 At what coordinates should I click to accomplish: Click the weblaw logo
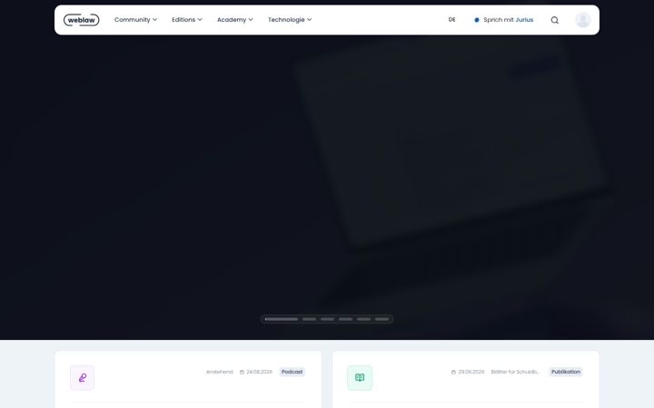click(82, 20)
